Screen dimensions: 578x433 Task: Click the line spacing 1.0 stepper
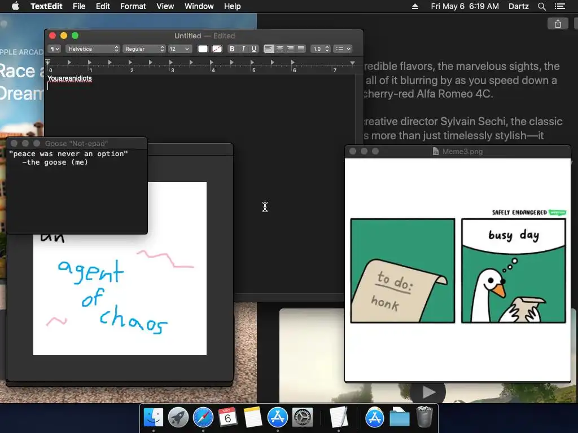coord(320,49)
